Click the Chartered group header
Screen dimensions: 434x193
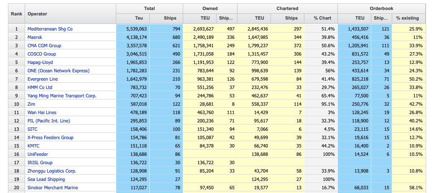[x=287, y=9]
